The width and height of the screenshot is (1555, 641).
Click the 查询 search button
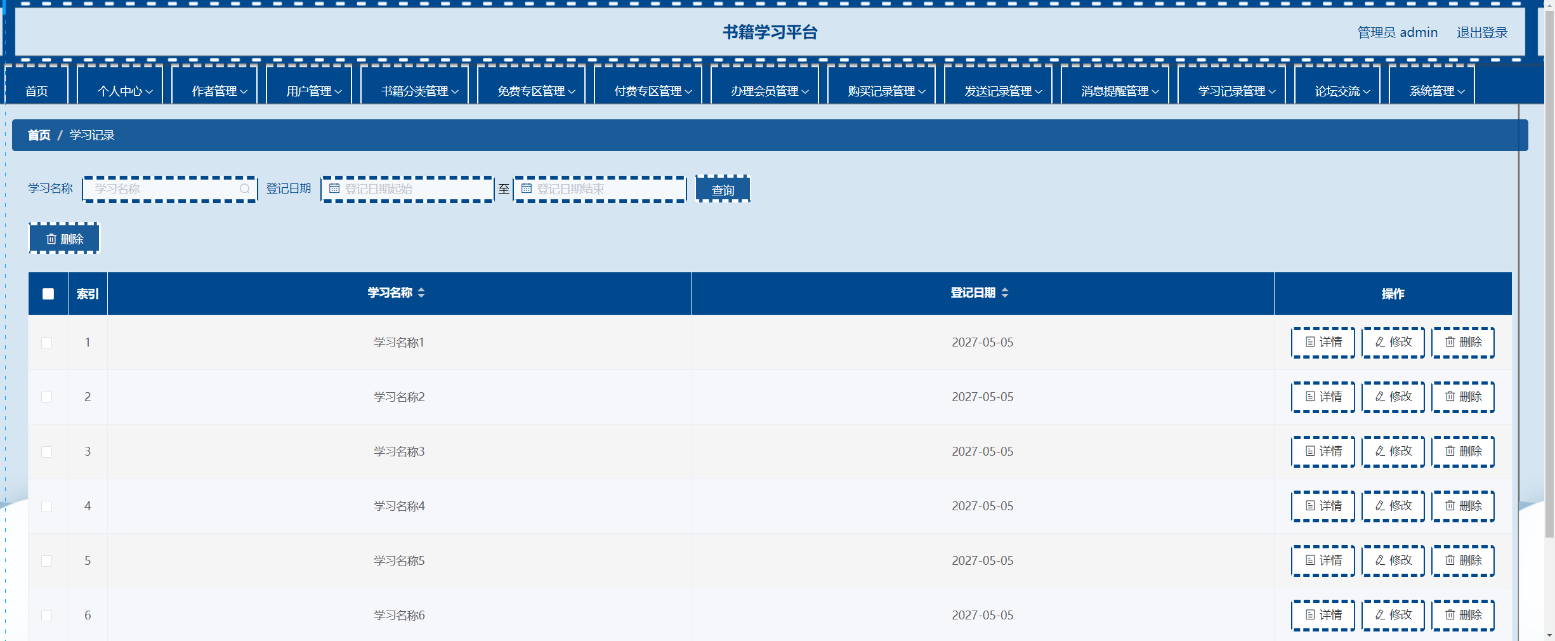tap(723, 190)
